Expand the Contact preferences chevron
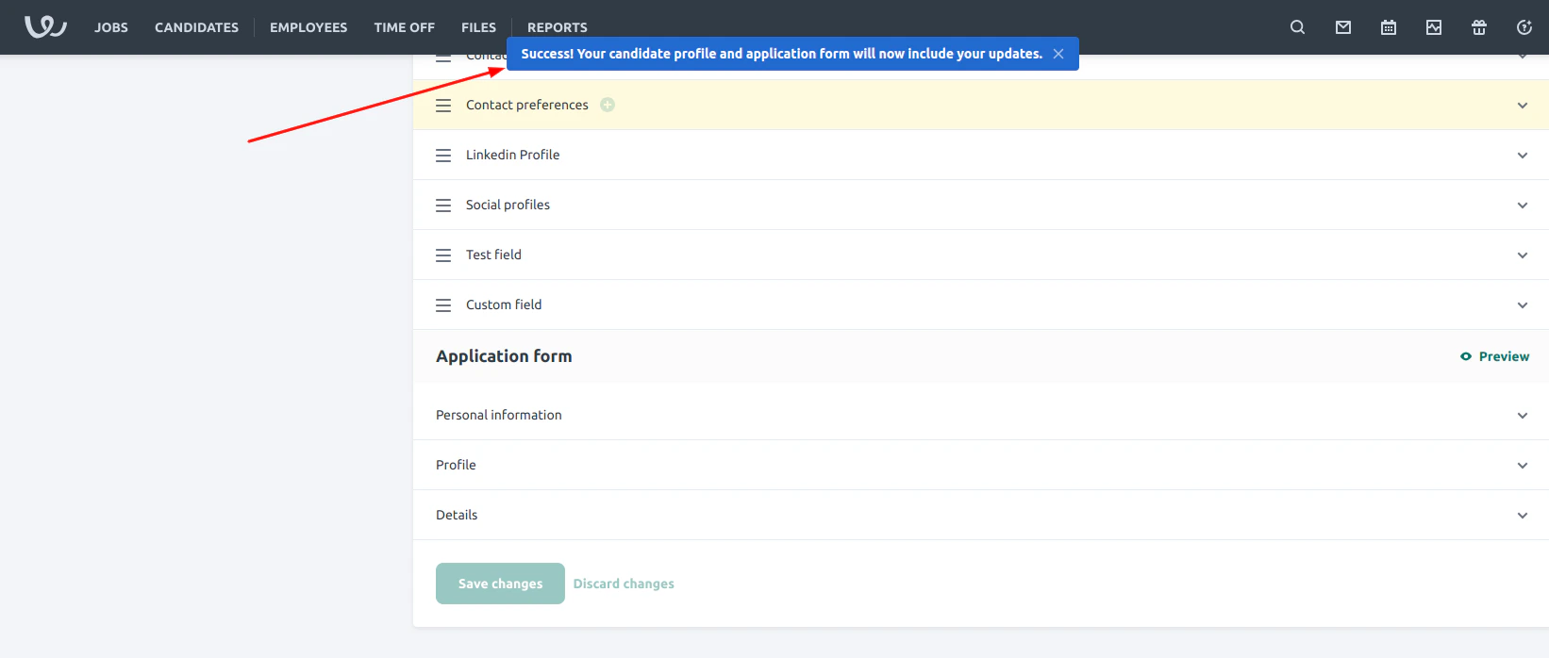The width and height of the screenshot is (1549, 658). coord(1523,106)
